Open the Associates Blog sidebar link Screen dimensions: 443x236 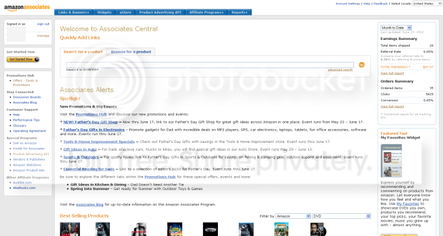point(25,102)
